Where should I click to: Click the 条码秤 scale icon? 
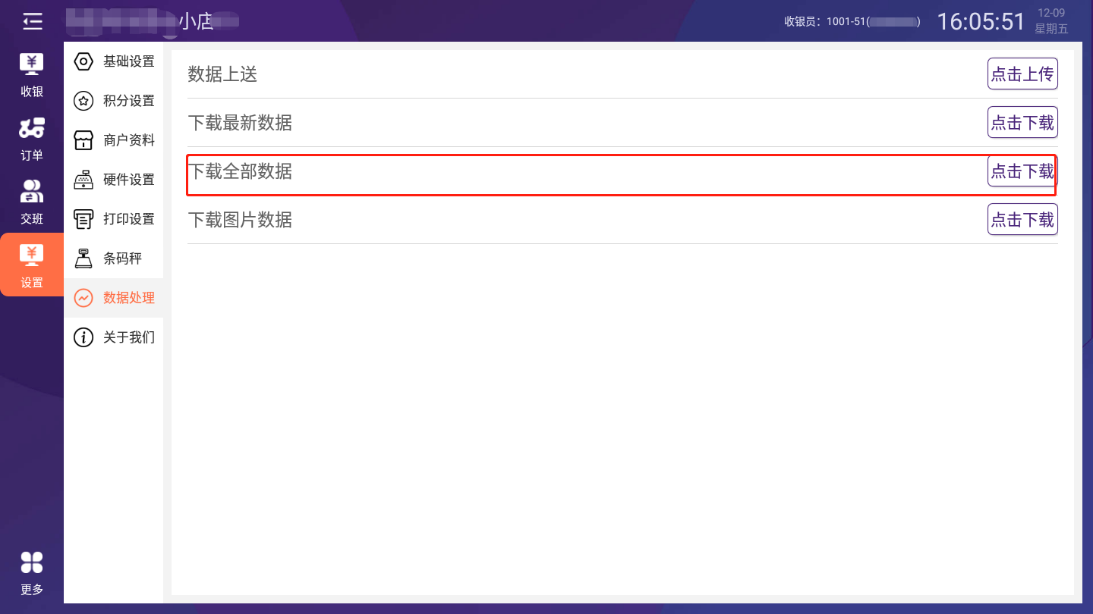pyautogui.click(x=83, y=258)
